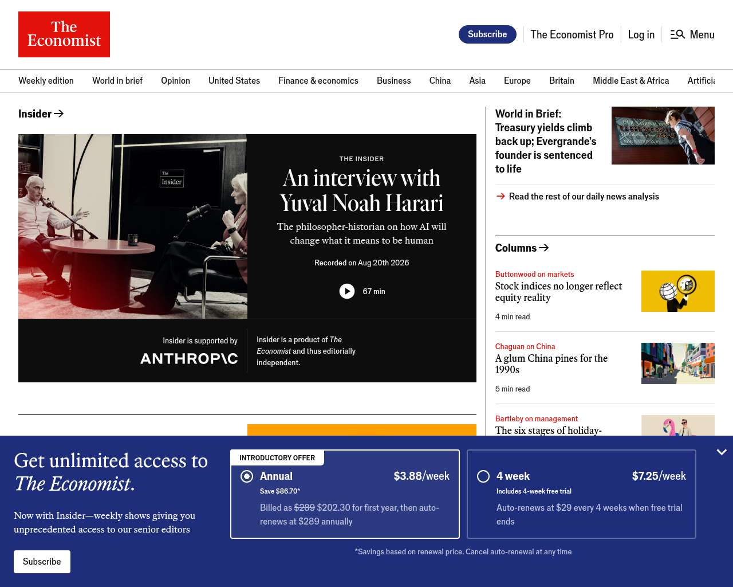The width and height of the screenshot is (733, 587).
Task: Click the interview photo image
Action: coord(133,226)
